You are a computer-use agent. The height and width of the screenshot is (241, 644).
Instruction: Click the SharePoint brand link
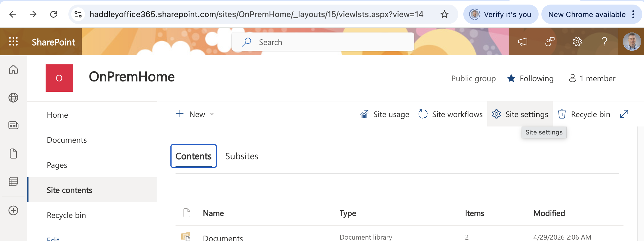pyautogui.click(x=53, y=42)
